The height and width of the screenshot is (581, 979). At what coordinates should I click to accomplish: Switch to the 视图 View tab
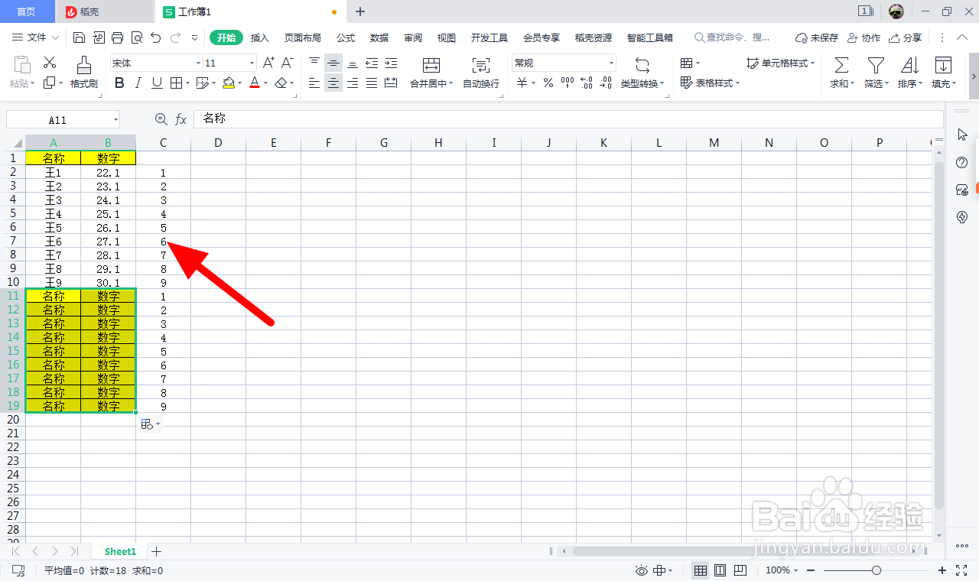point(447,37)
